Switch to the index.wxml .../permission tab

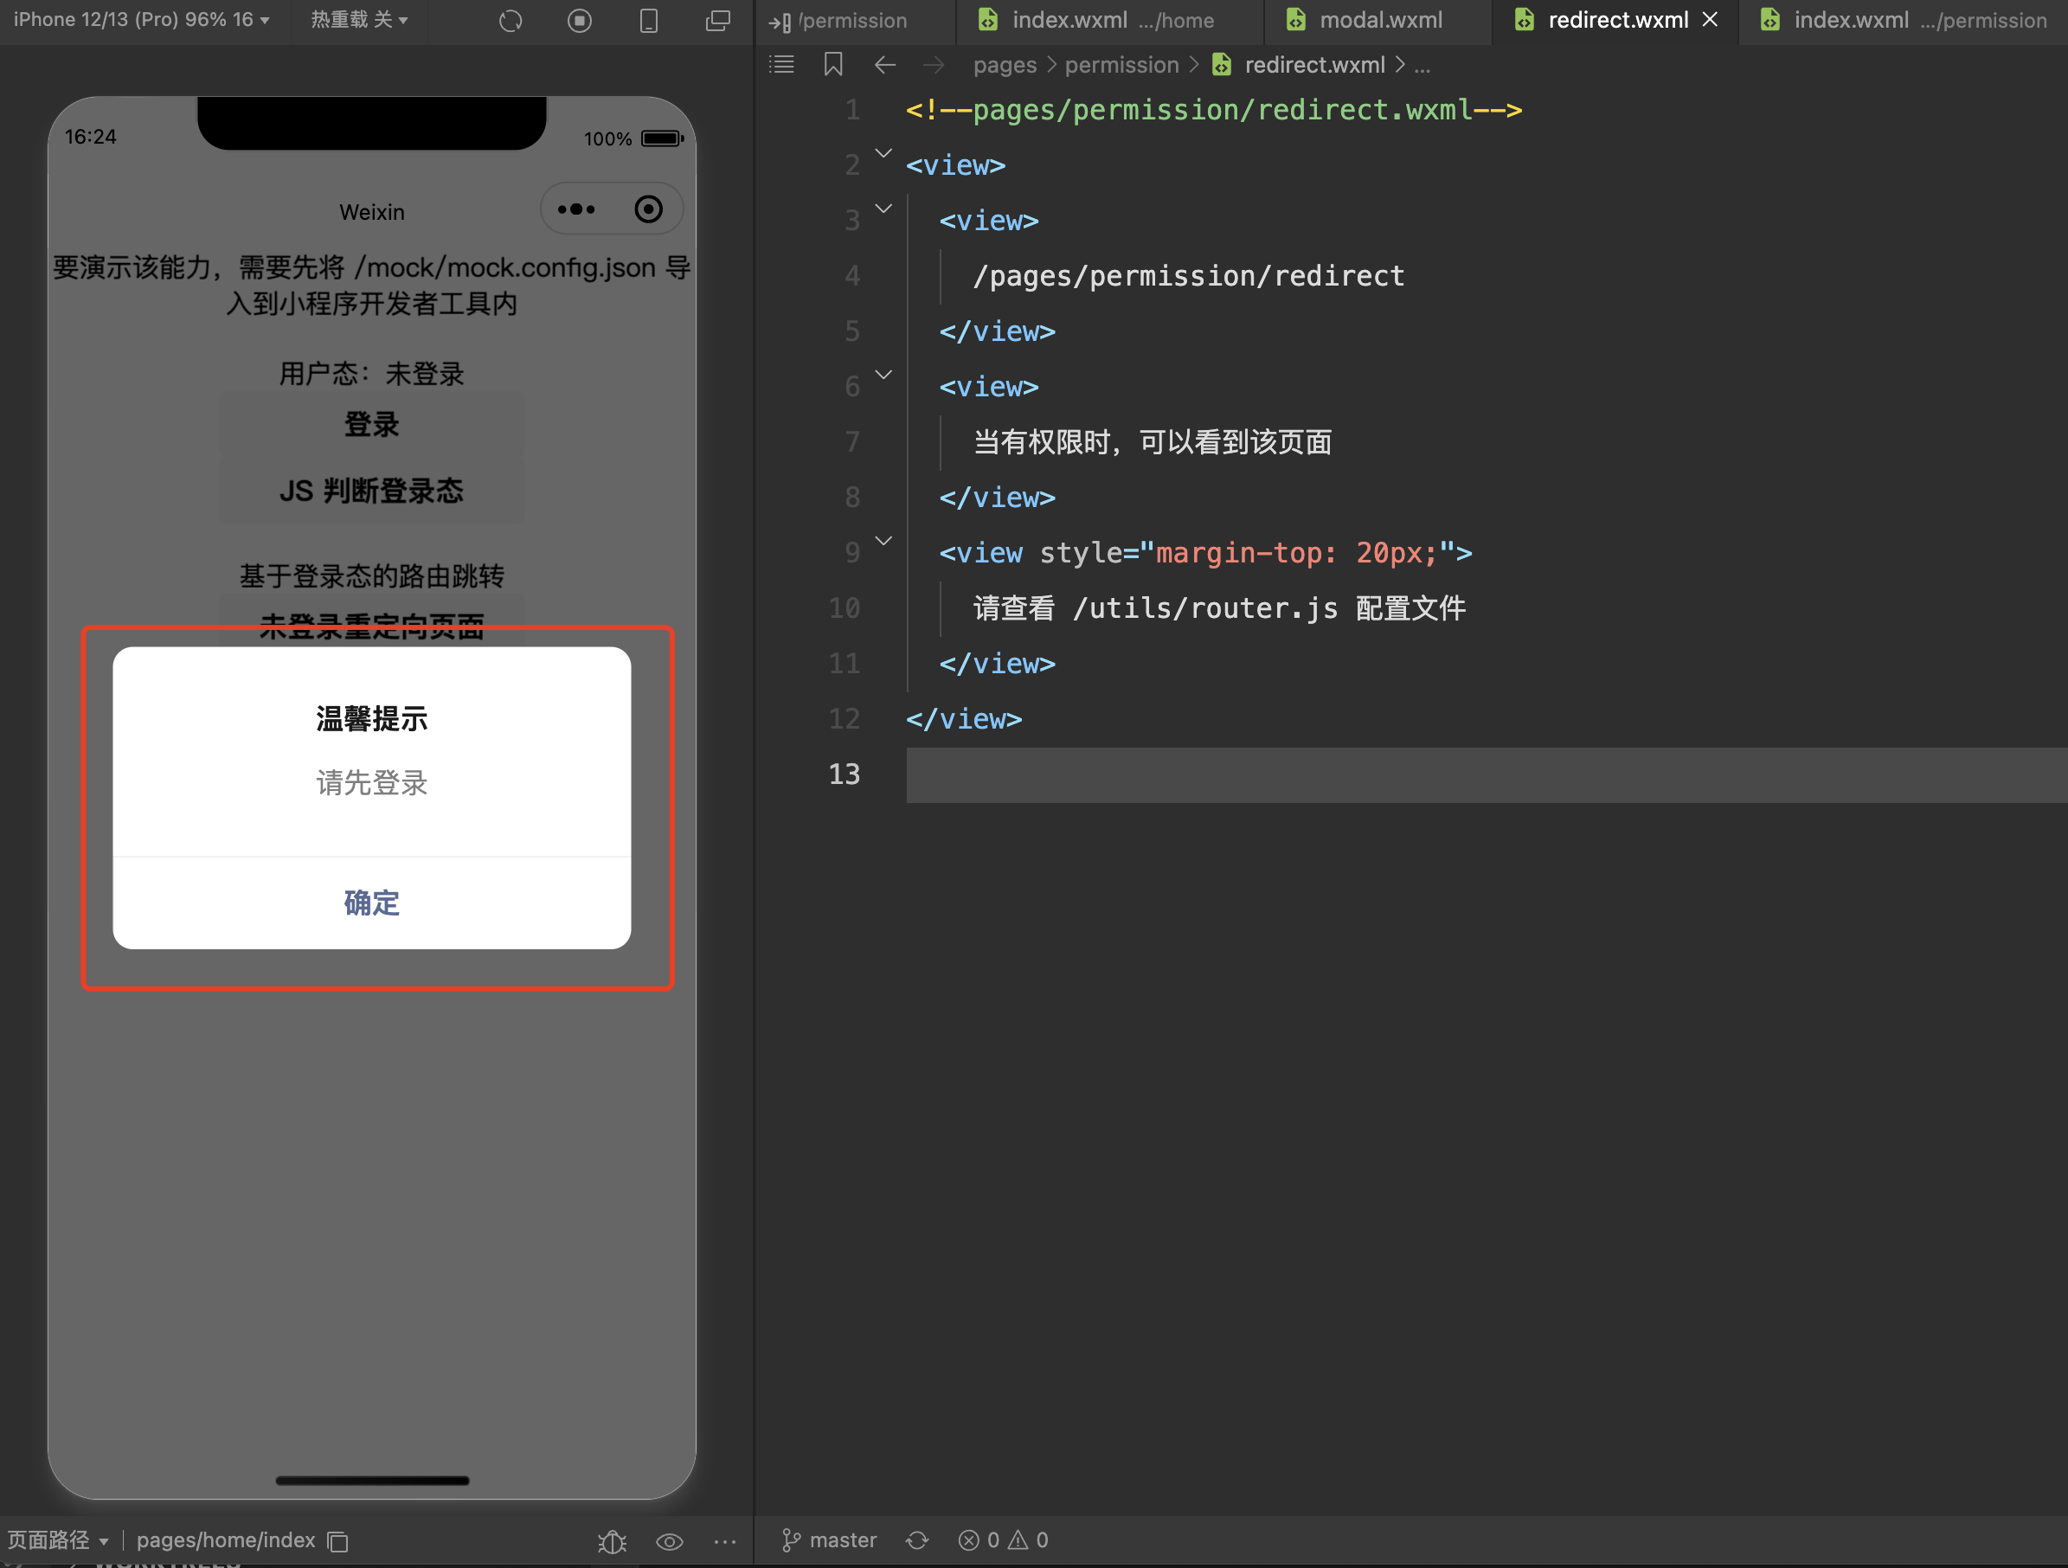[x=1903, y=21]
